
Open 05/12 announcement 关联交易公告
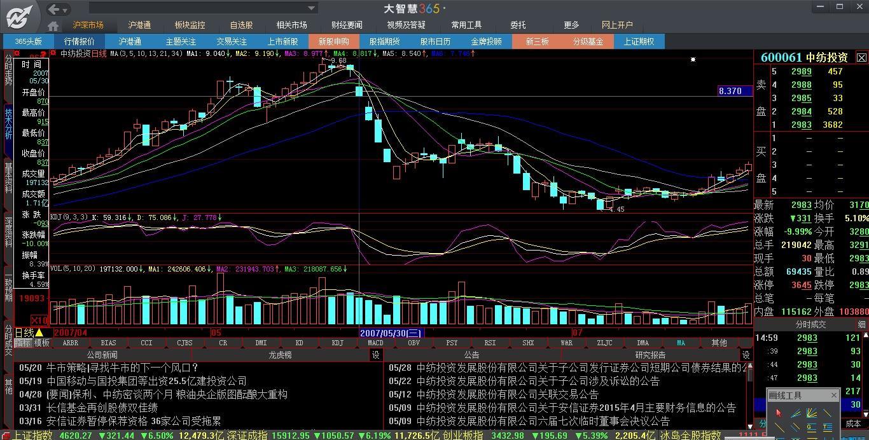coord(508,394)
